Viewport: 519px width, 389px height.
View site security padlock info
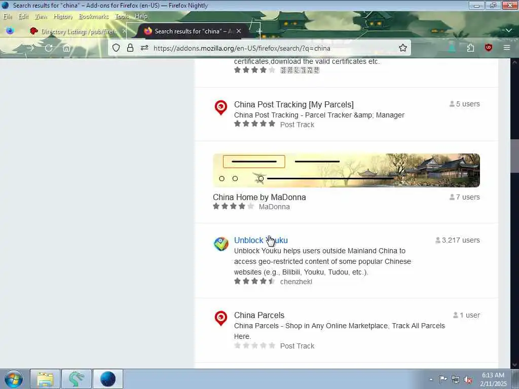pyautogui.click(x=130, y=48)
